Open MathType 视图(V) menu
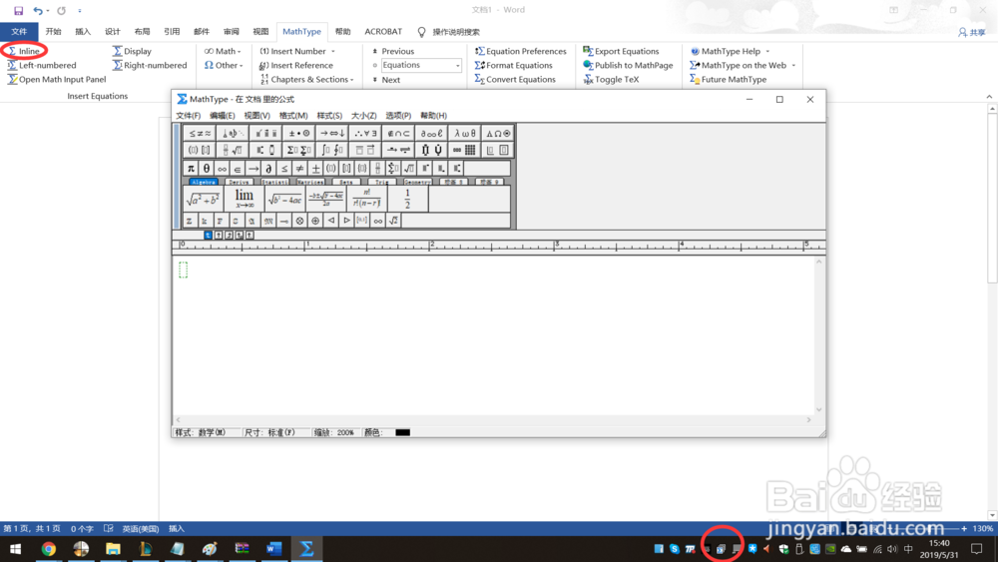This screenshot has width=998, height=562. (256, 115)
